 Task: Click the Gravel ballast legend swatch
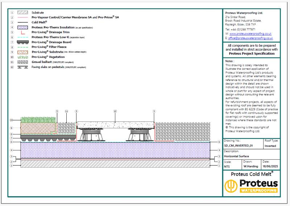click(22, 62)
